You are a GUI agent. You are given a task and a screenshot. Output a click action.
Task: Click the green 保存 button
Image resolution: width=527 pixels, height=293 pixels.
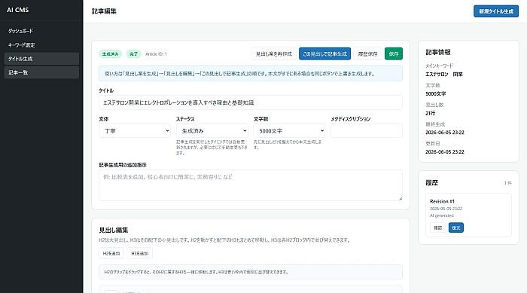point(394,53)
